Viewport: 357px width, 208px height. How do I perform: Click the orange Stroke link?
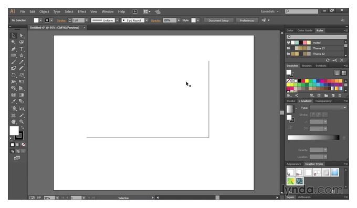(x=61, y=20)
